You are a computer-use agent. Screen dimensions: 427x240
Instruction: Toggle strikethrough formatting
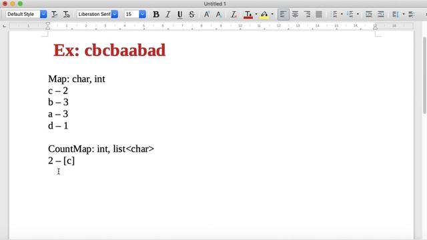pyautogui.click(x=191, y=14)
